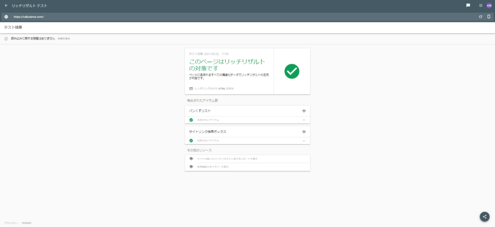Click the 詳細を表示 link
Viewport: 495px width, 227px height.
64,39
